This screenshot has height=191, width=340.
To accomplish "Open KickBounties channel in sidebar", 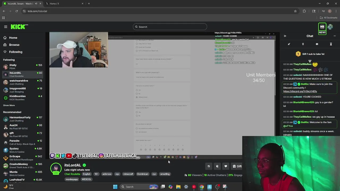I will [23, 98].
